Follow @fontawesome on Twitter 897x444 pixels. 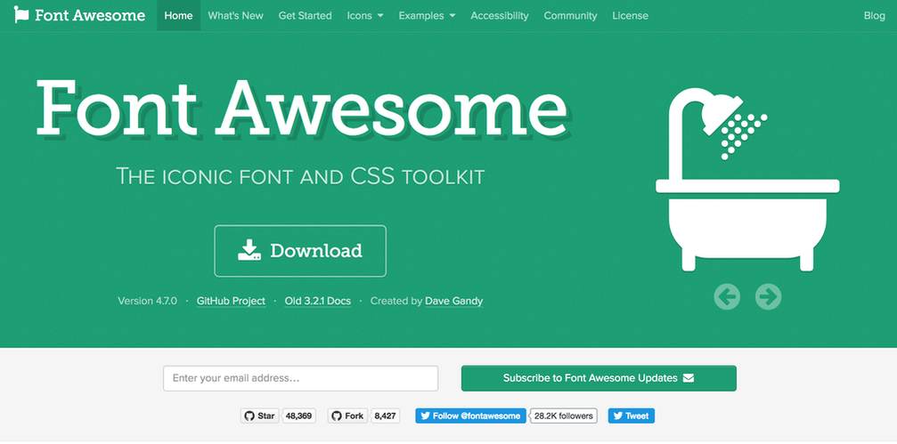coord(471,416)
